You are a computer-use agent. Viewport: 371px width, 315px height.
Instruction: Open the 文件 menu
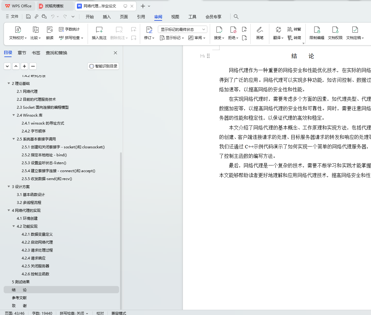tap(12, 16)
